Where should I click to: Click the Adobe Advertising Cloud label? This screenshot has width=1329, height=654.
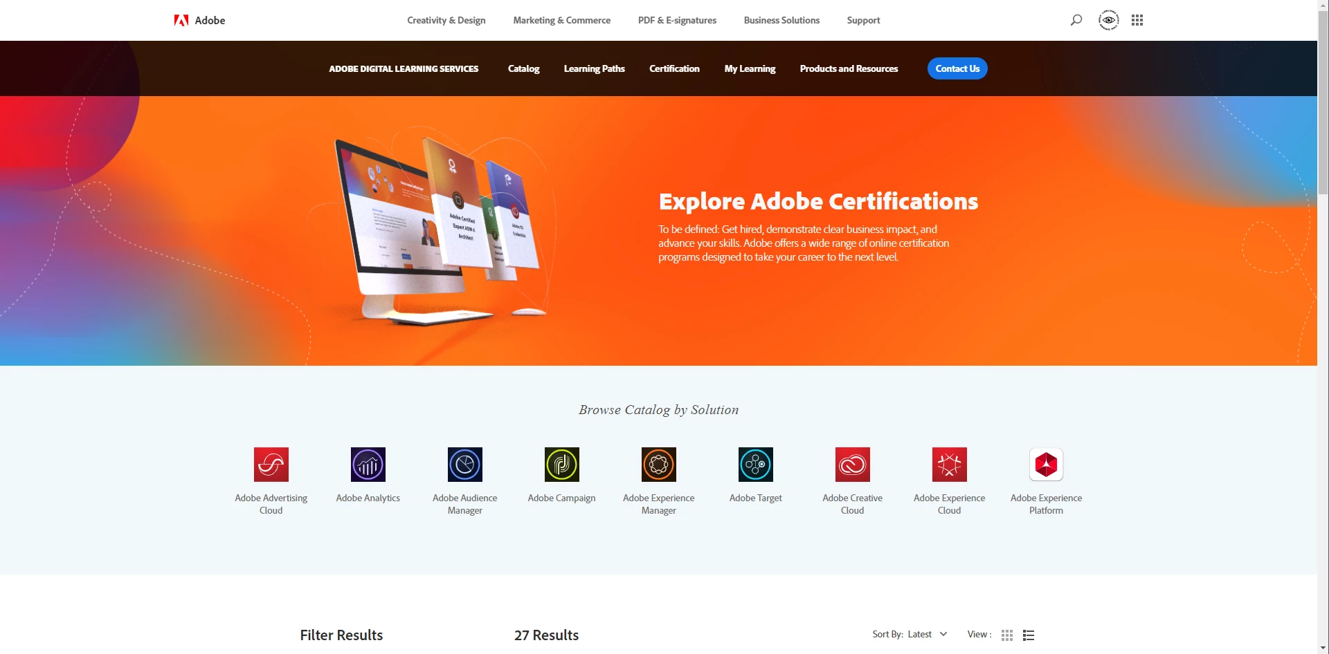(271, 504)
